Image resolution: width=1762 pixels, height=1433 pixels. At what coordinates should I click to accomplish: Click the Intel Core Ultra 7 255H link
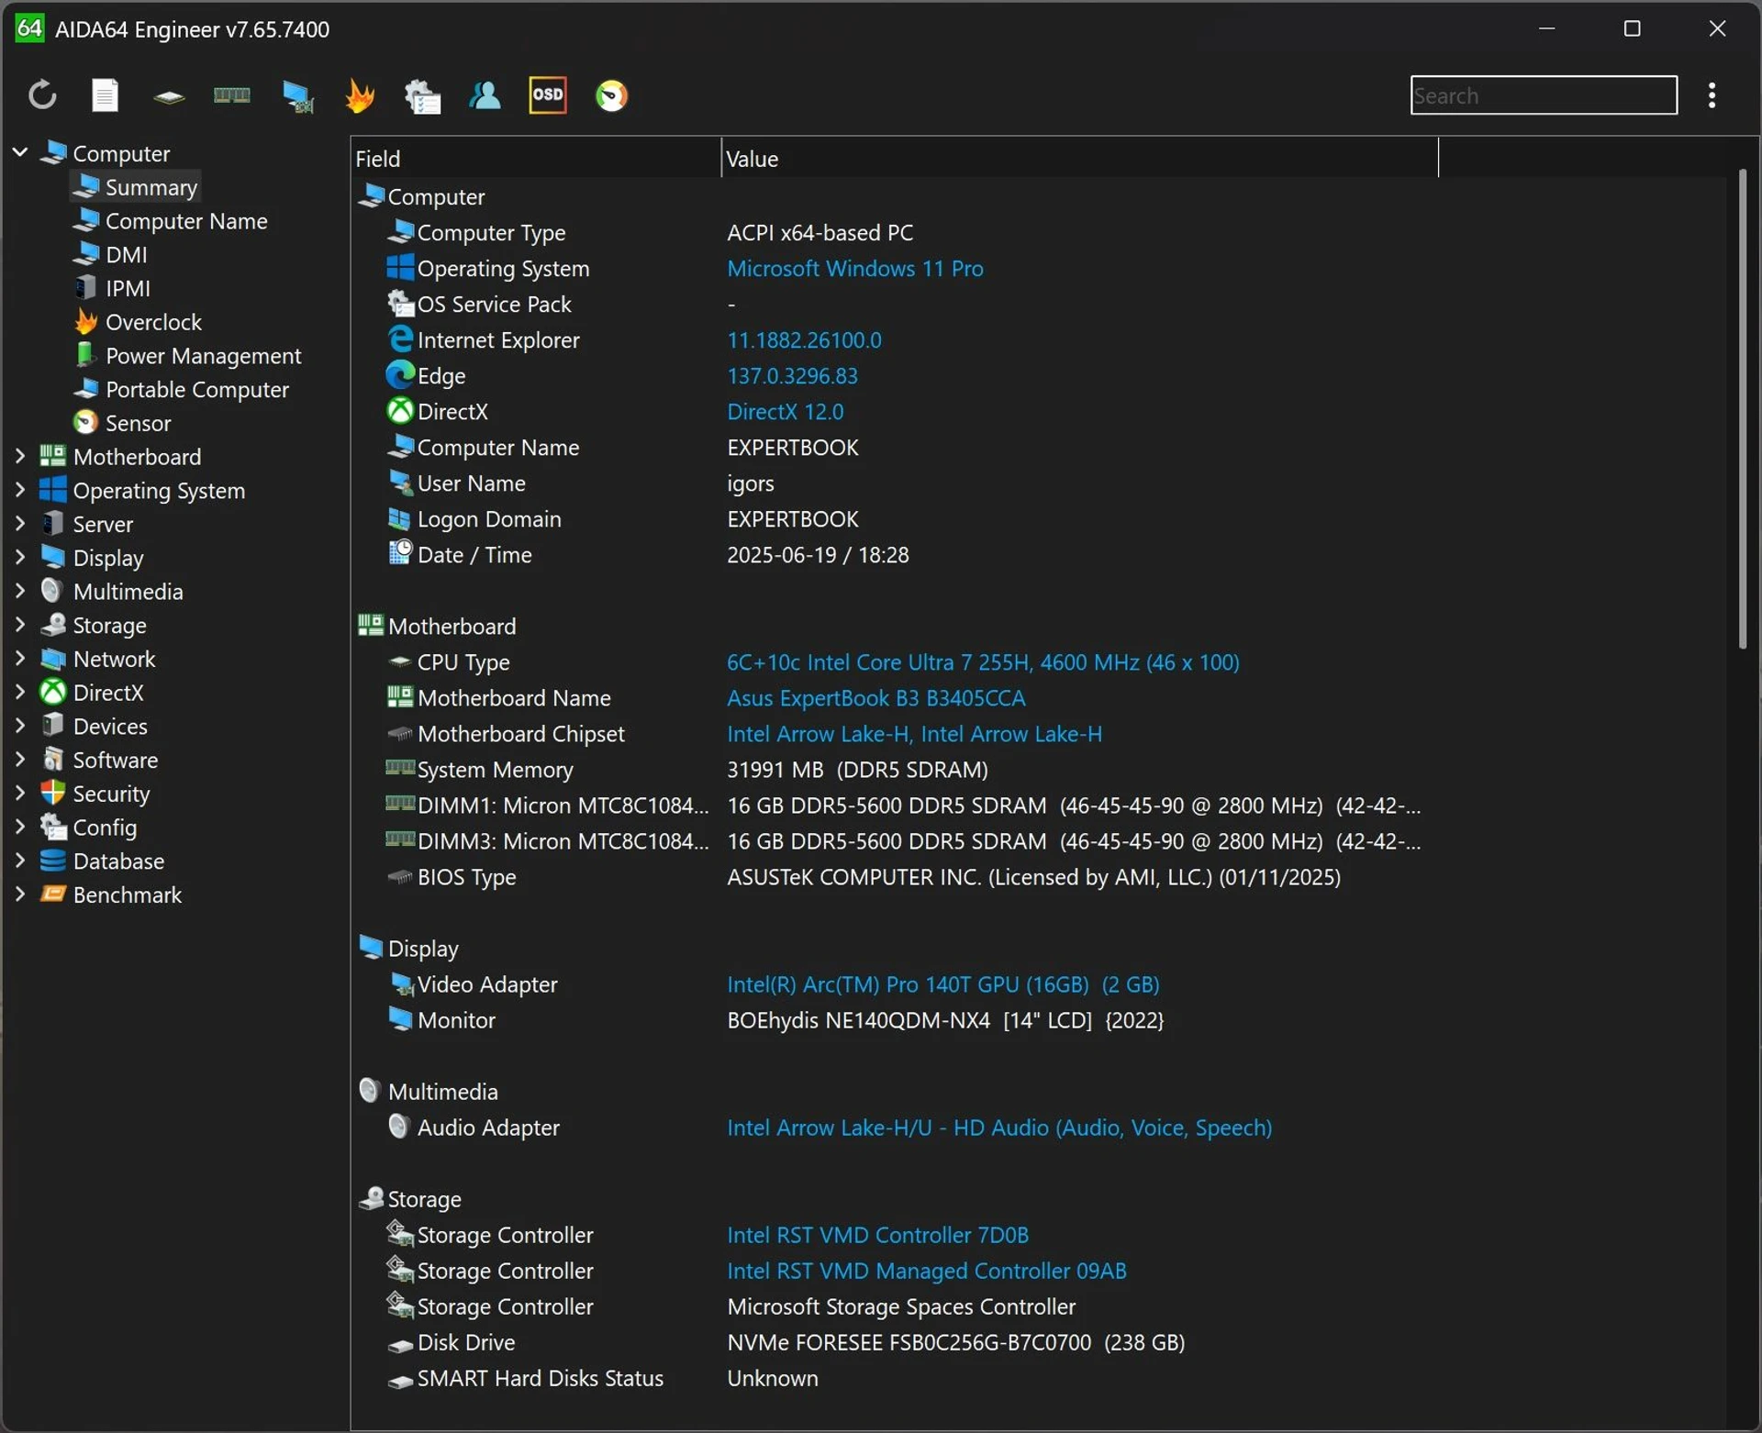click(x=983, y=661)
